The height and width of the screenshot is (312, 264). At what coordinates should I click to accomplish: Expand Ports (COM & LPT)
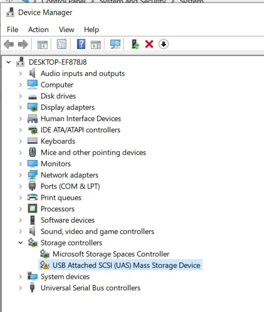(20, 187)
